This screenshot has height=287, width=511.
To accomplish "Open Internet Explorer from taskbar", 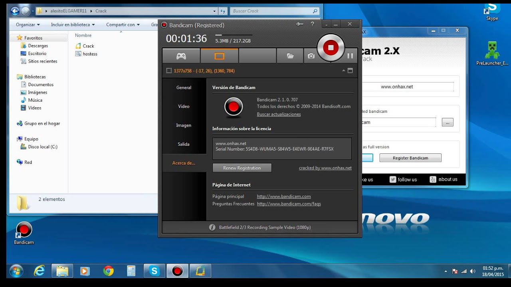I will 39,271.
